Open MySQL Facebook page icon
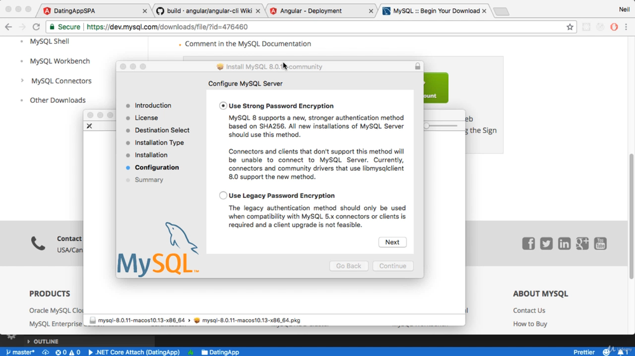 point(528,244)
